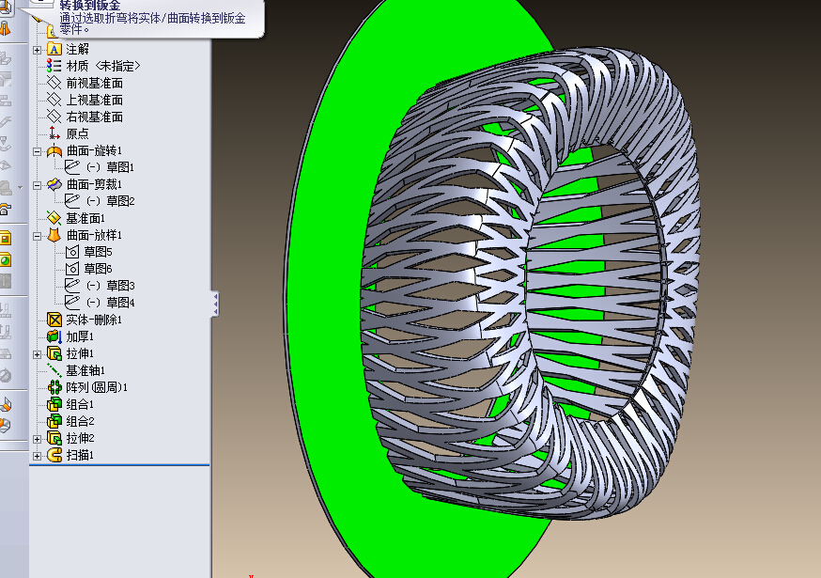Select the 基准面1 reference plane
The image size is (821, 578).
[x=76, y=218]
